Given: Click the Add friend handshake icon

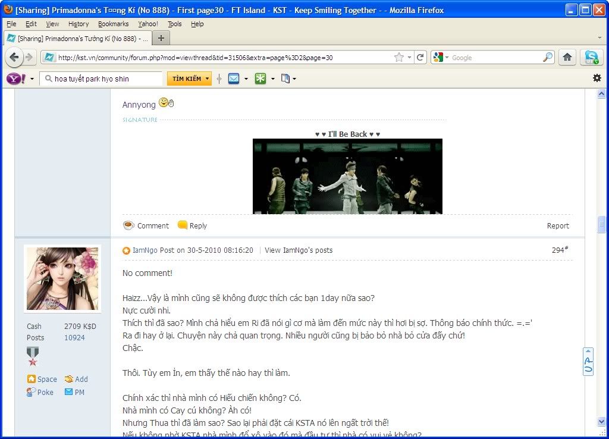Looking at the screenshot, I should pos(69,379).
